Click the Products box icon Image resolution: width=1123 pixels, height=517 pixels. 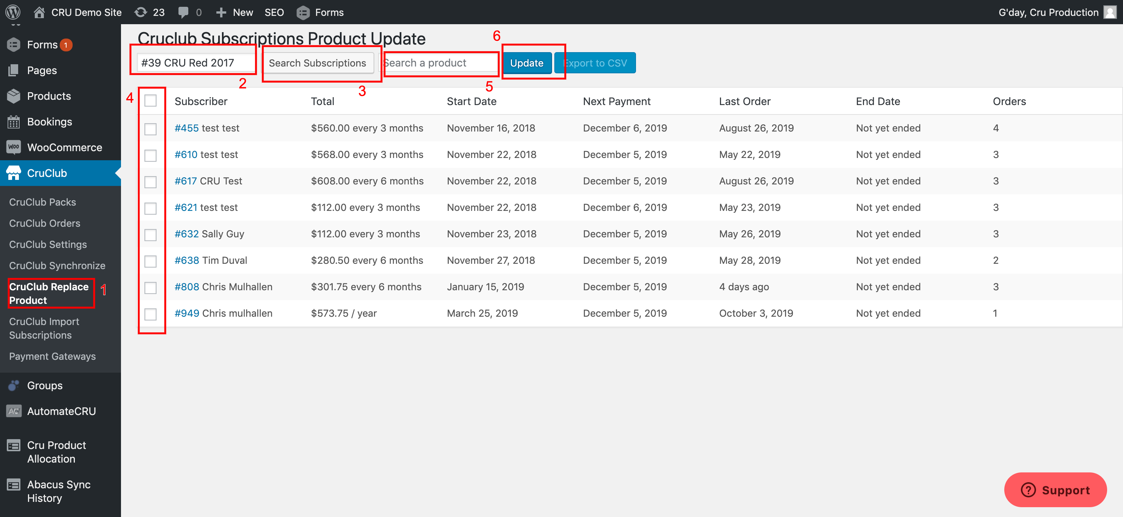point(14,96)
